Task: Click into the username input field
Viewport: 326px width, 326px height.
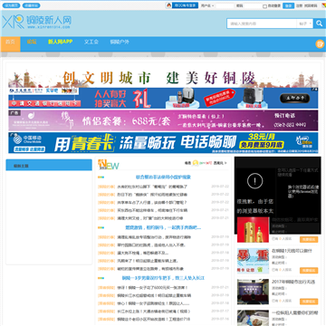Action: coord(225,5)
